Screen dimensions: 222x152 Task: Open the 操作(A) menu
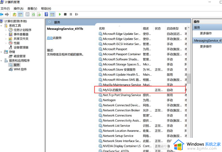[x=19, y=9]
